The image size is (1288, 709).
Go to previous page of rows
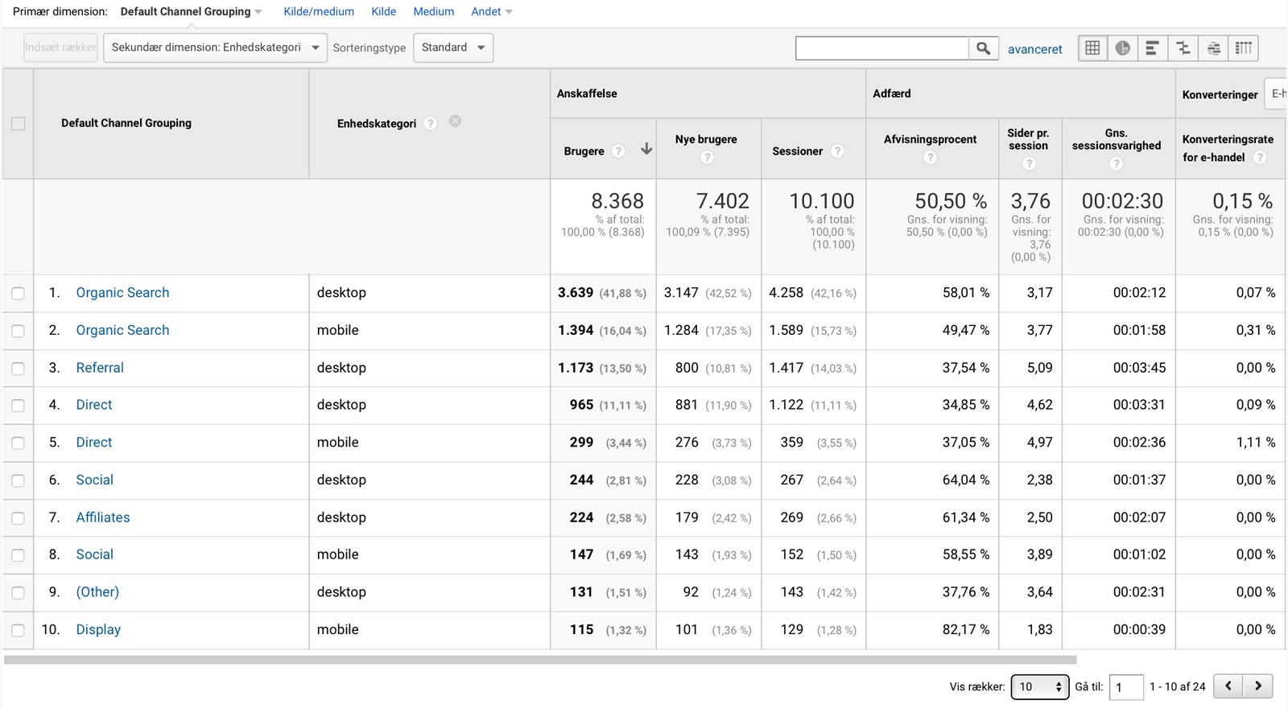coord(1228,686)
